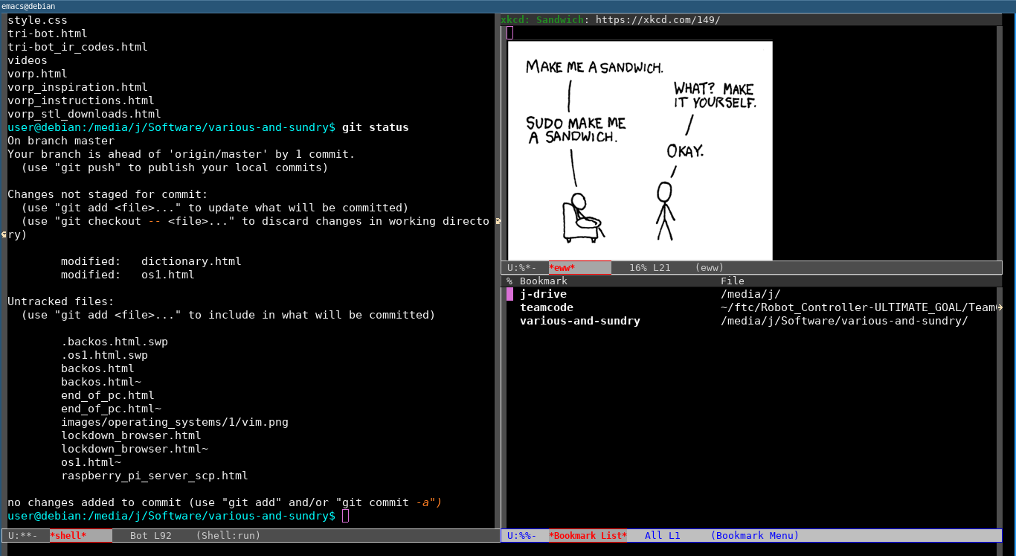1016x556 pixels.
Task: Click raspberry_pi_server_scp.html file name
Action: click(x=155, y=476)
